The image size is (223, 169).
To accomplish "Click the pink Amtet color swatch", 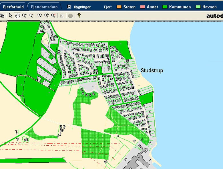I will click(142, 7).
